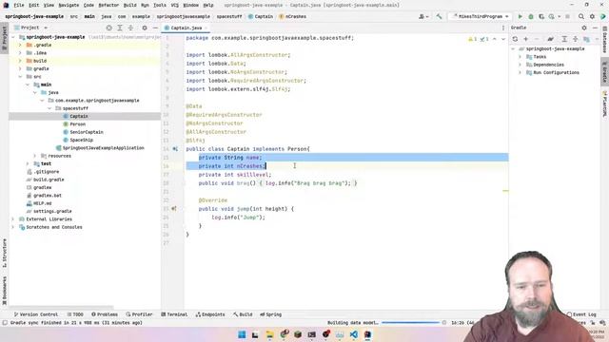
Task: Add Gradle project plus icon
Action: (525, 39)
